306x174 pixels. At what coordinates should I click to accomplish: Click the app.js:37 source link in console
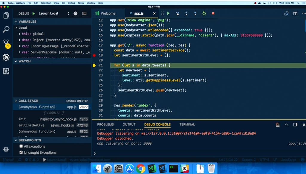(x=297, y=144)
